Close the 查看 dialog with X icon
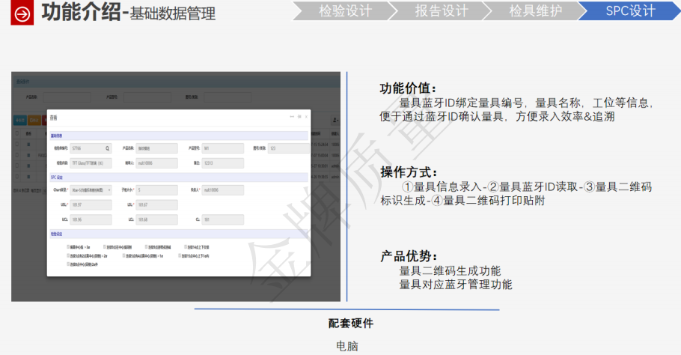The height and width of the screenshot is (355, 681). (x=306, y=117)
